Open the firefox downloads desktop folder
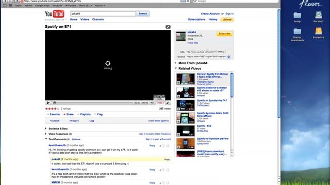This screenshot has height=185, width=330. click(x=297, y=35)
